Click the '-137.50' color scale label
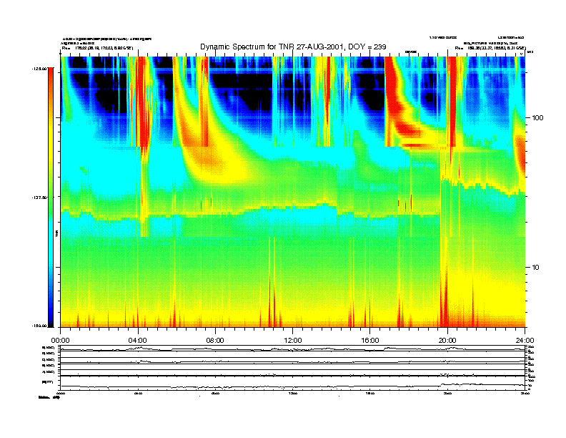 (39, 198)
